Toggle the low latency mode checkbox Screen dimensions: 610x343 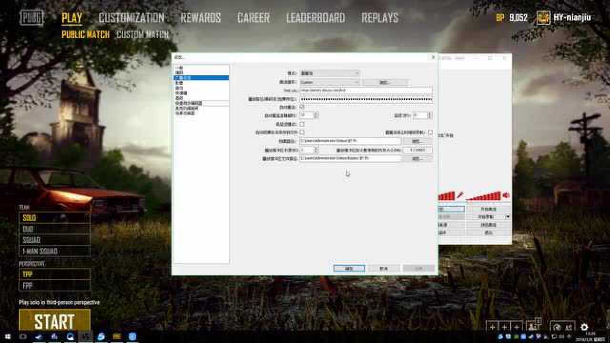[x=302, y=124]
